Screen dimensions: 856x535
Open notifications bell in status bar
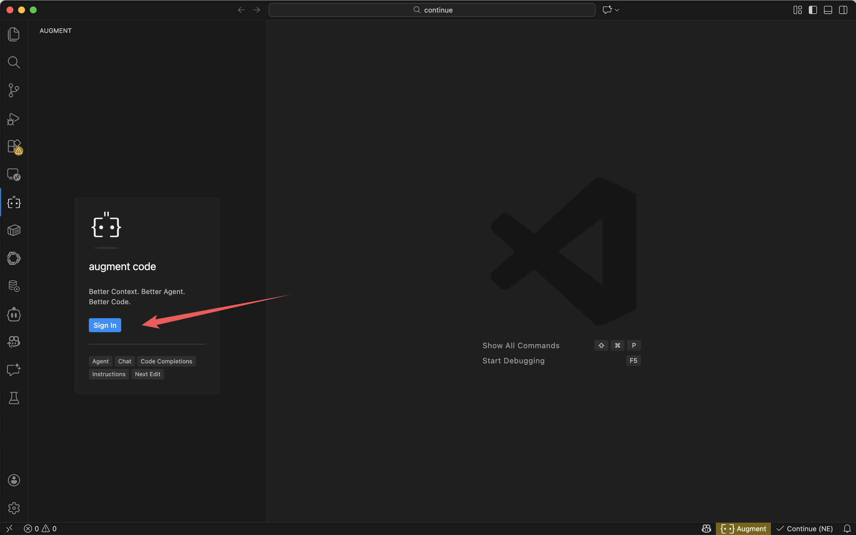coord(847,529)
